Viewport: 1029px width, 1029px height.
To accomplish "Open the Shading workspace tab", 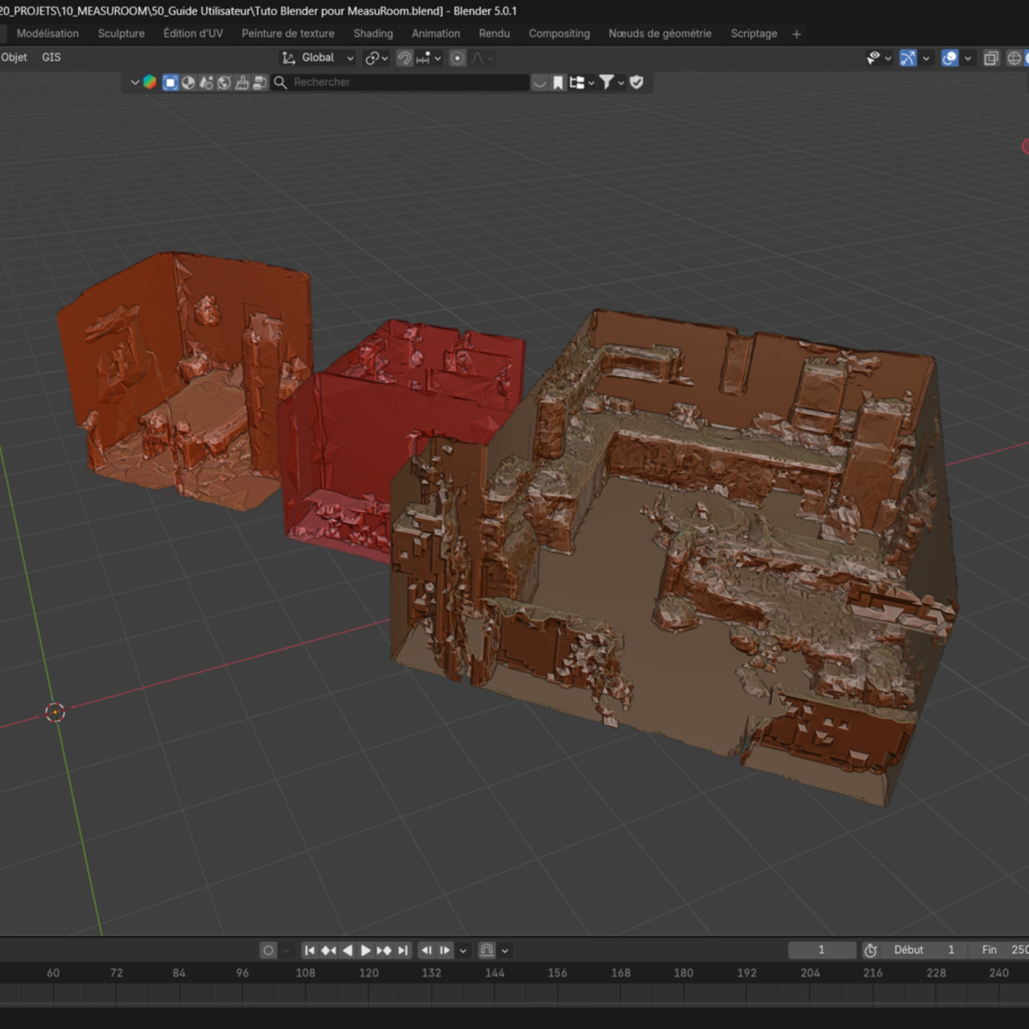I will 372,33.
